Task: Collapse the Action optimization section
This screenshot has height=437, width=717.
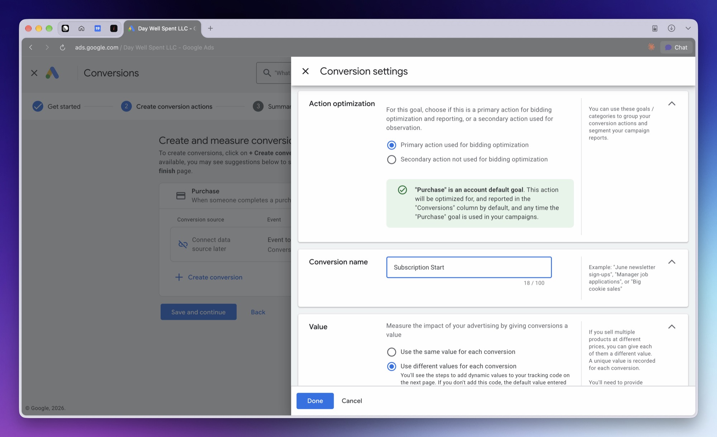Action: tap(672, 104)
